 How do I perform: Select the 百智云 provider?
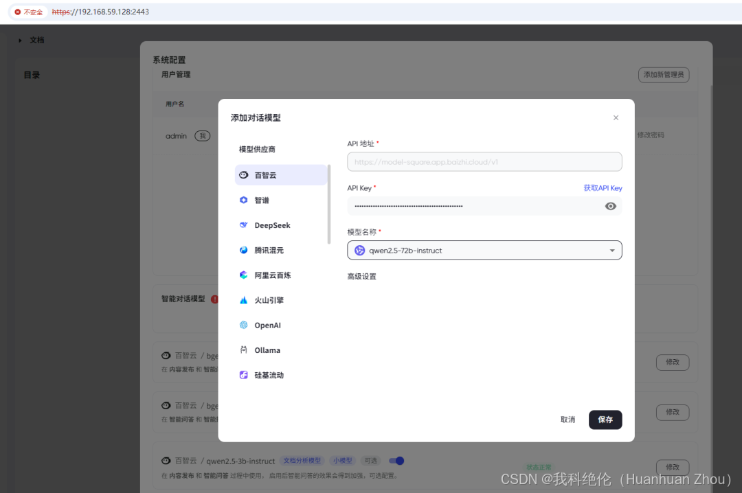pyautogui.click(x=280, y=175)
